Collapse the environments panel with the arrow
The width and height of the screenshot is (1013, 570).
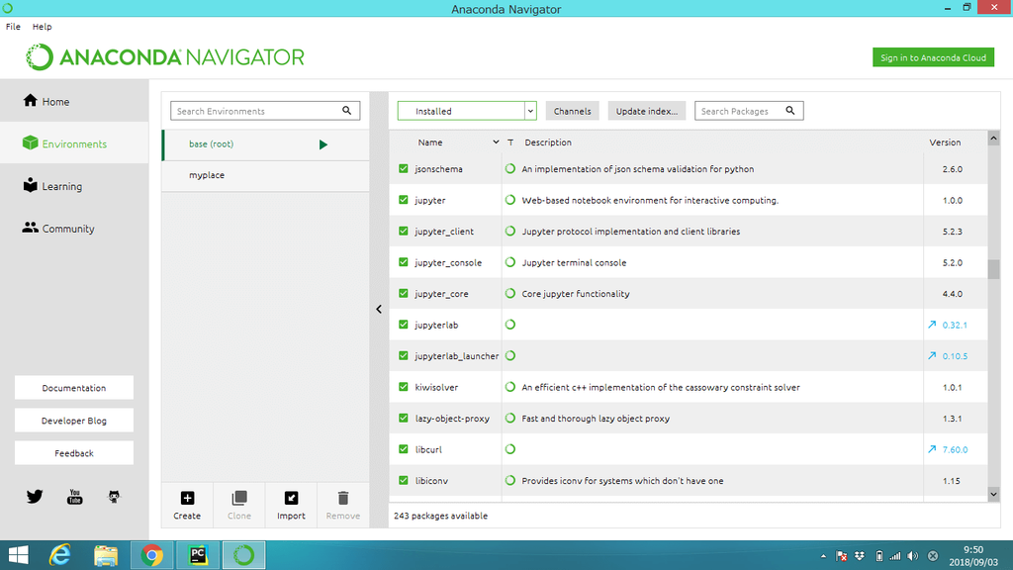[379, 309]
